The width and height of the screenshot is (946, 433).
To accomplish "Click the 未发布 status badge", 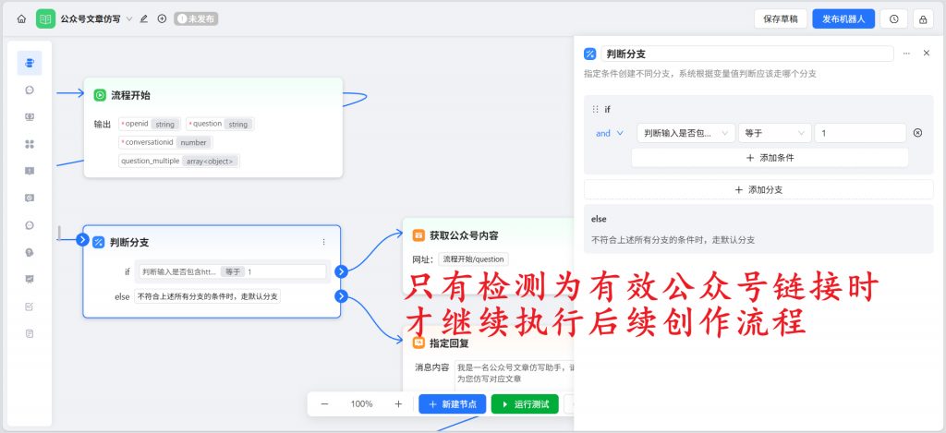I will [196, 18].
